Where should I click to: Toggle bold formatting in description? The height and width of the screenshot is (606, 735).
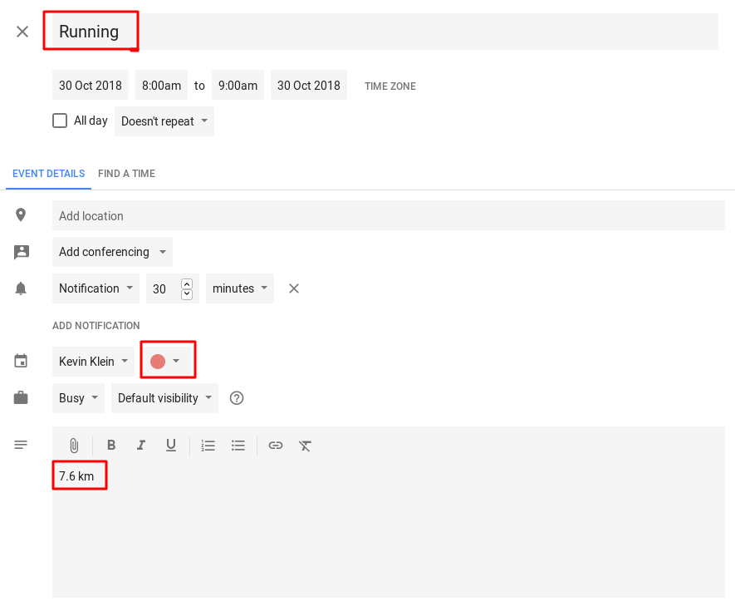click(111, 445)
